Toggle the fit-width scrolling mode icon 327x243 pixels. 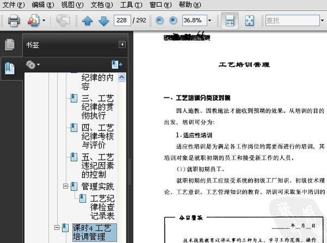[x=229, y=20]
